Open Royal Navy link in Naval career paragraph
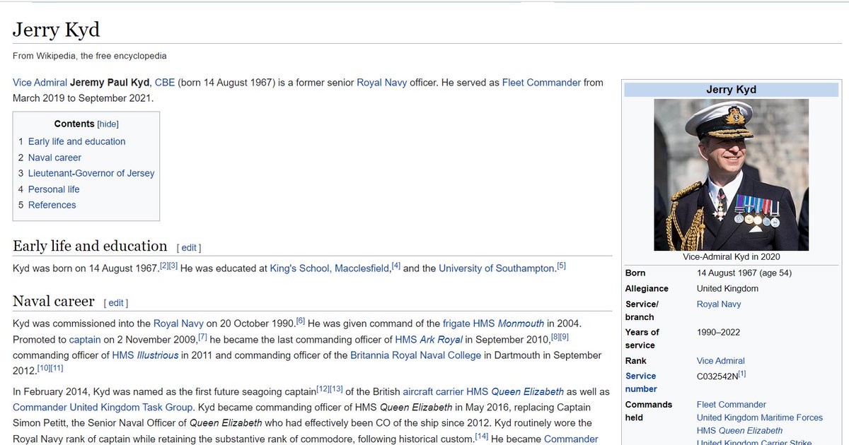Screen dimensions: 849x445 (179, 324)
